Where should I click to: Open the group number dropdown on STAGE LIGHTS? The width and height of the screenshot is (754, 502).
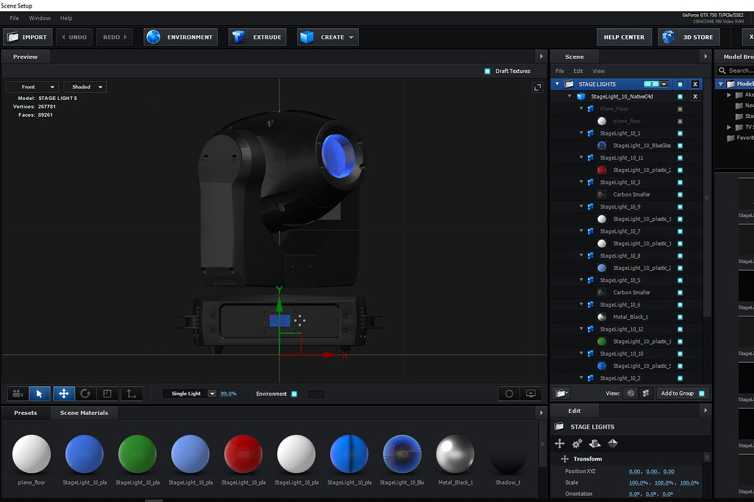tap(664, 84)
